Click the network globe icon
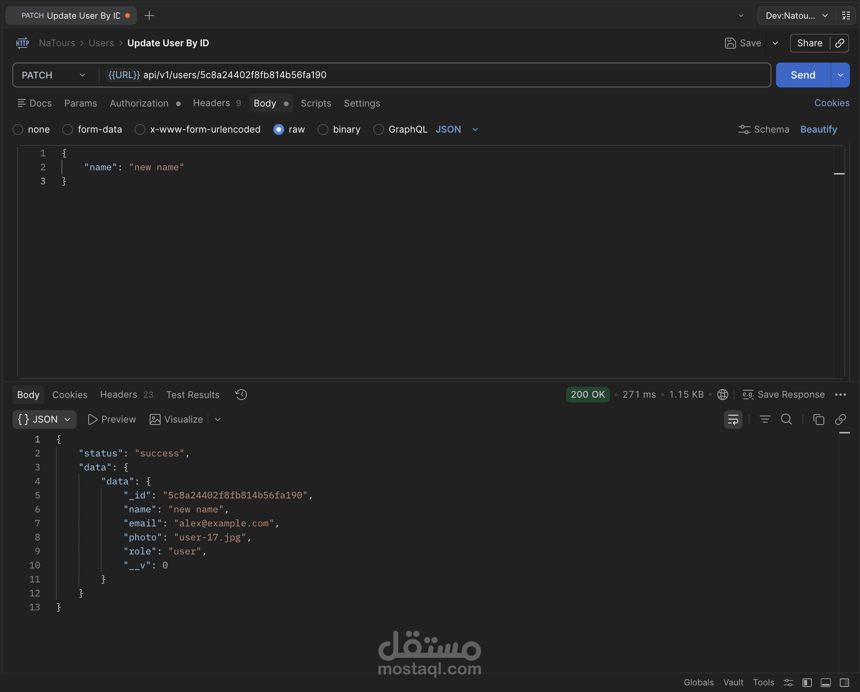Image resolution: width=860 pixels, height=692 pixels. pos(722,395)
